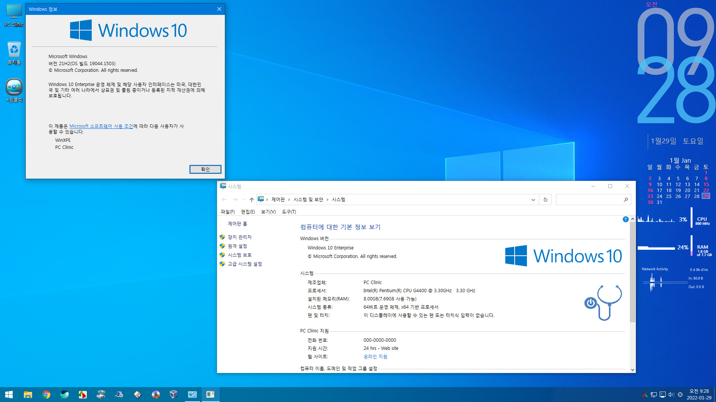Click the red-green tray icon
The height and width of the screenshot is (402, 716).
click(x=644, y=395)
